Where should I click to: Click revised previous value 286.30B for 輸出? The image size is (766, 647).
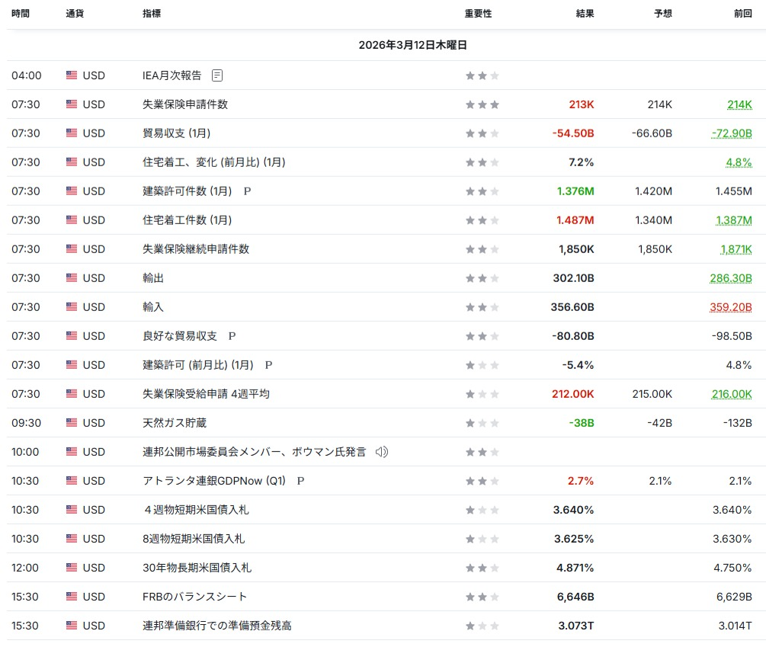pyautogui.click(x=730, y=278)
